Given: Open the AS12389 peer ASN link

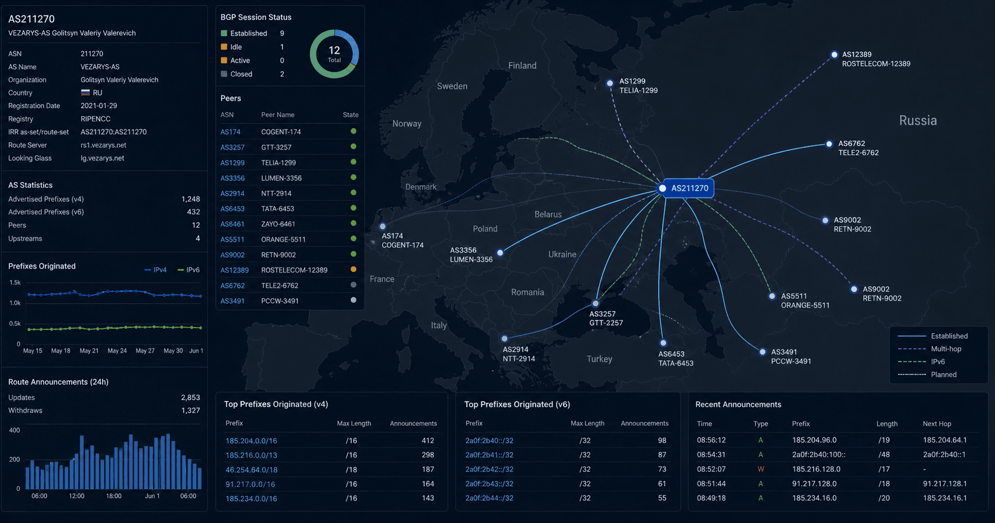Looking at the screenshot, I should click(x=234, y=270).
